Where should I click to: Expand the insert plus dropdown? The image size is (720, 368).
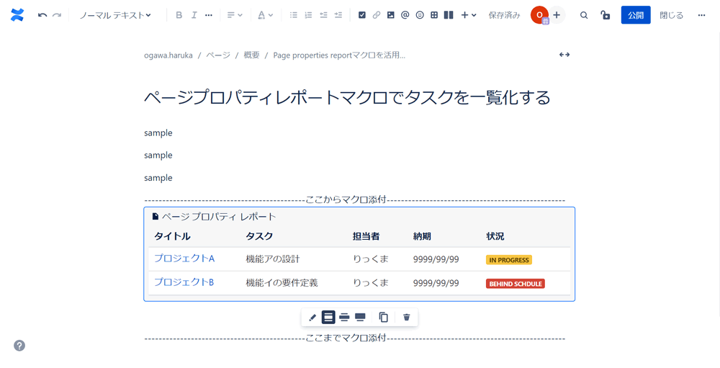(x=468, y=15)
